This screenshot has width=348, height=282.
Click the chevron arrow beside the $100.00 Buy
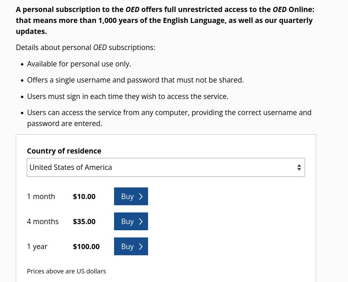[x=141, y=246]
